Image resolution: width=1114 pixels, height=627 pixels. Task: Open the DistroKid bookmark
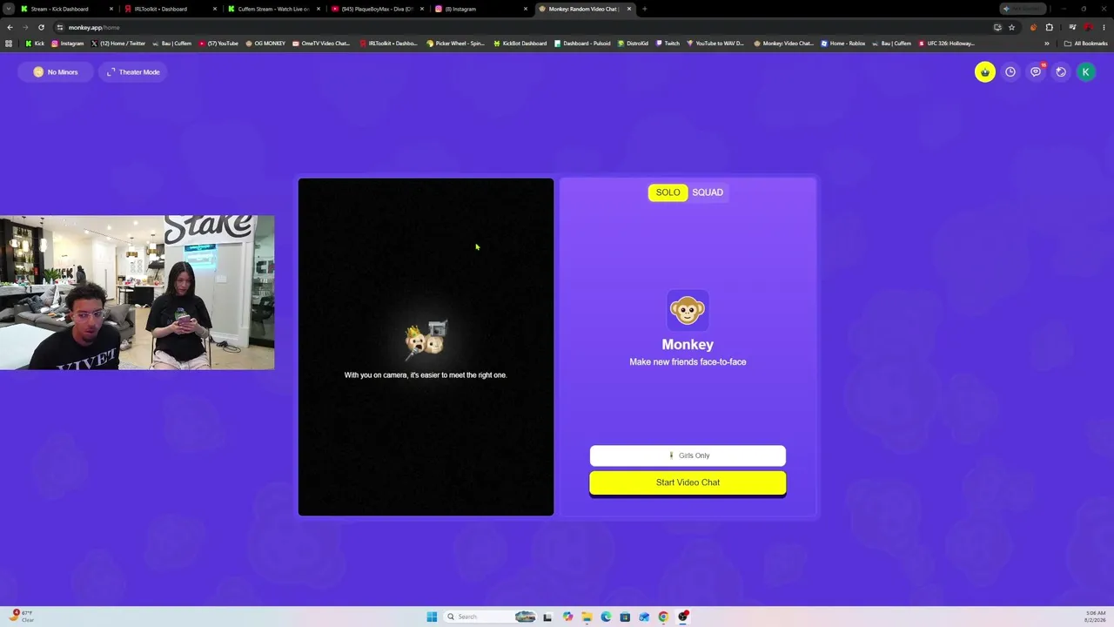pyautogui.click(x=633, y=44)
